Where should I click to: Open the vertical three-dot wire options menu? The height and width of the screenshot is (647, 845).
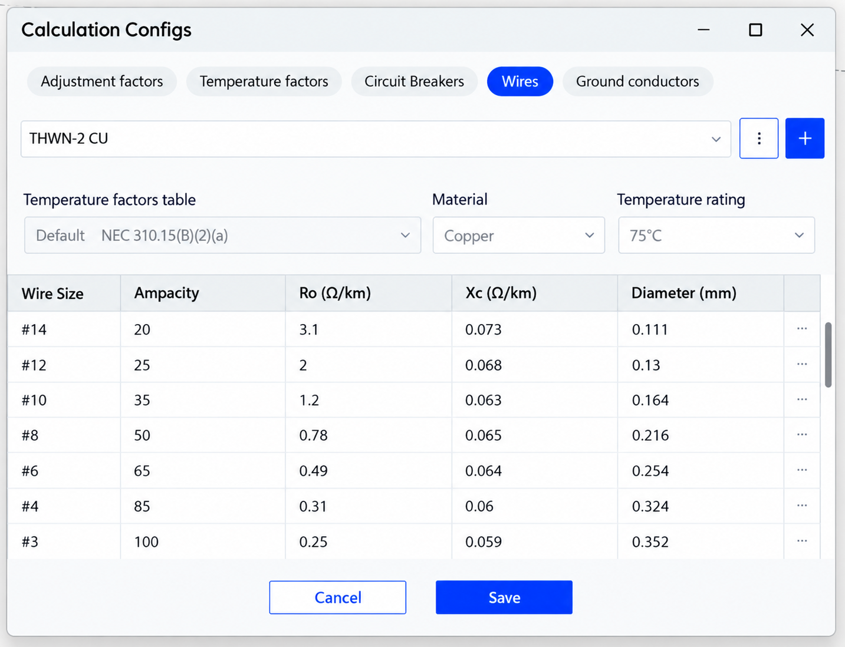(x=758, y=138)
